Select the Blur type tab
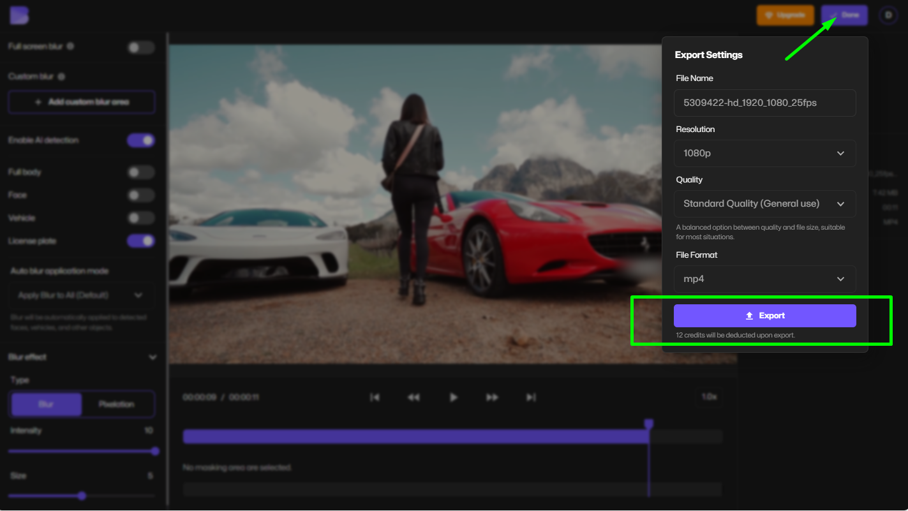The width and height of the screenshot is (908, 511). pyautogui.click(x=46, y=404)
